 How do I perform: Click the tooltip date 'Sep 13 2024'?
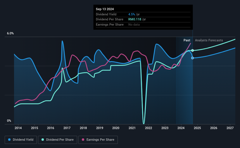click(105, 9)
